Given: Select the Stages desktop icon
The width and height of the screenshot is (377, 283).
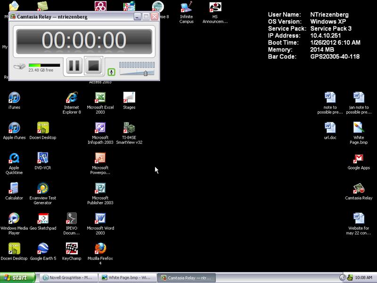Looking at the screenshot, I should (129, 100).
